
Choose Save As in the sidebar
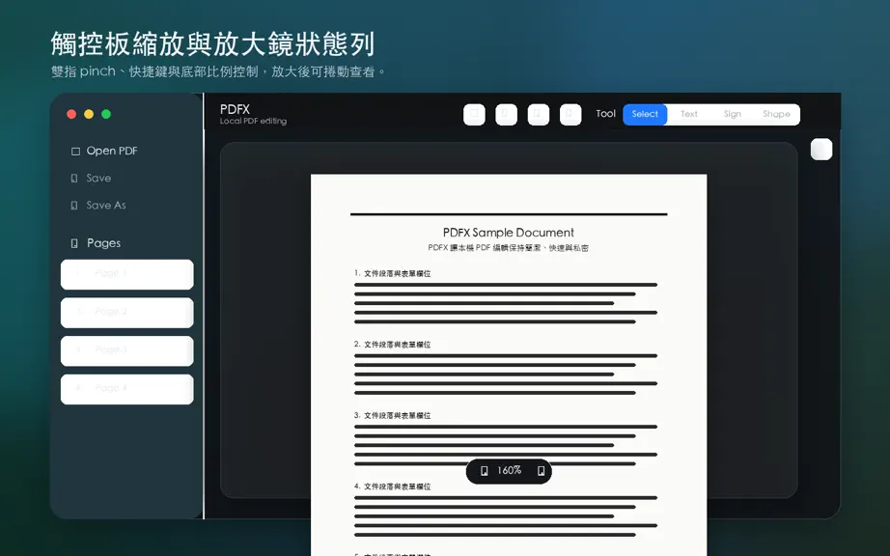tap(98, 206)
